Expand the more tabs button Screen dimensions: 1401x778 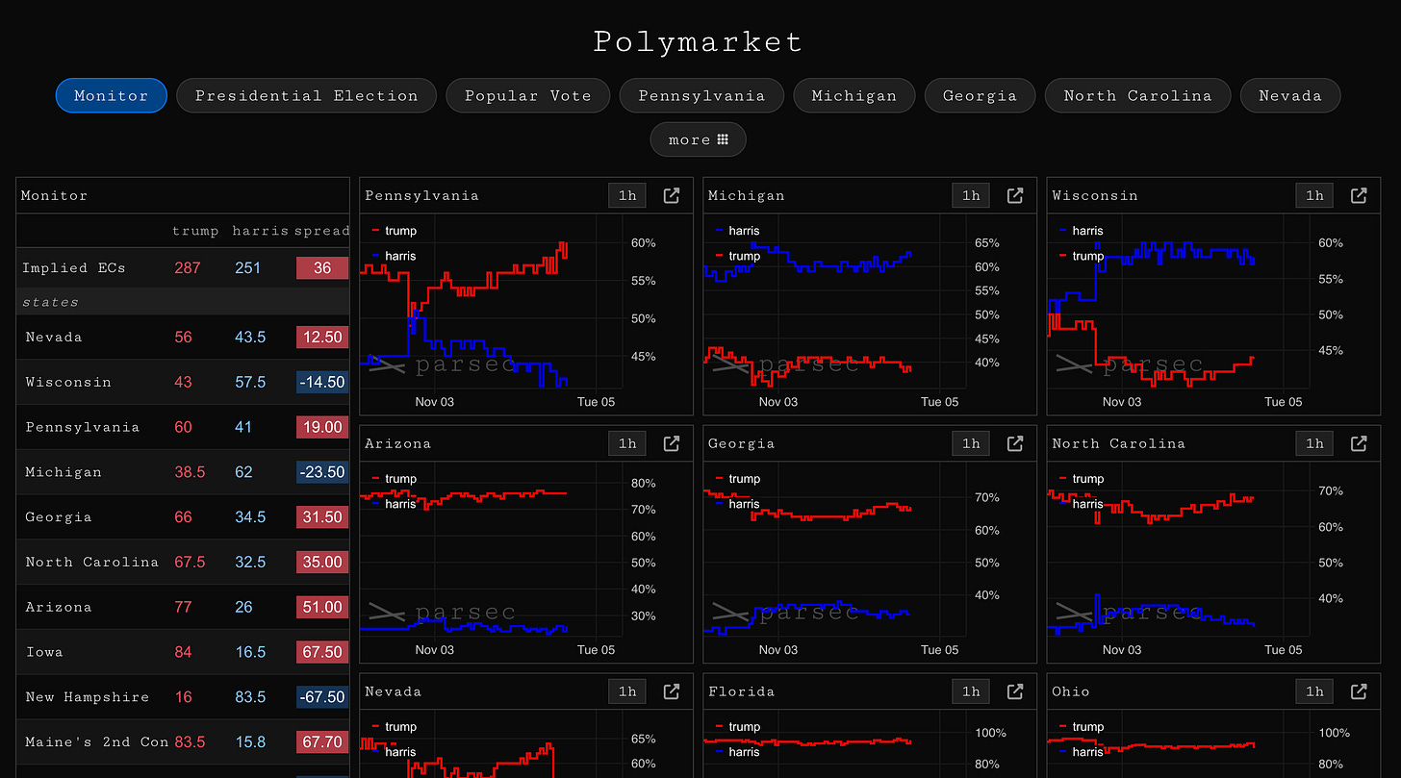(x=699, y=139)
